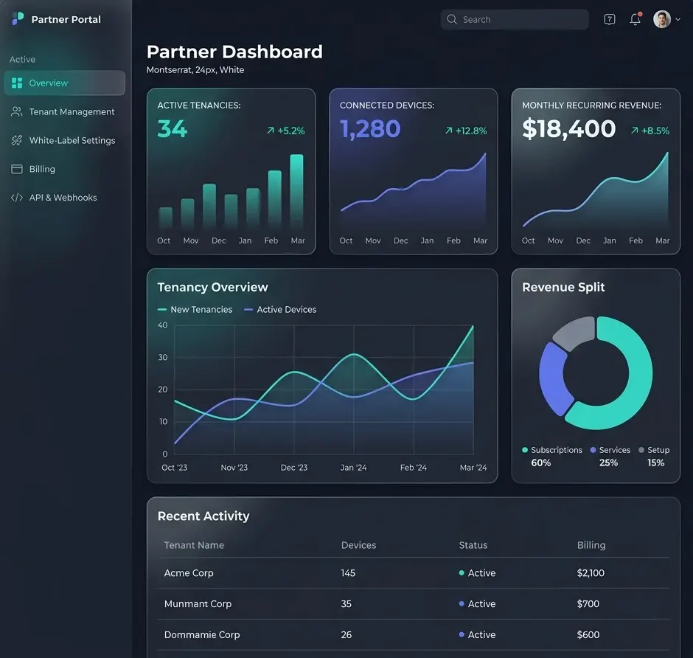The width and height of the screenshot is (693, 658).
Task: Click the Billing card icon
Action: pyautogui.click(x=16, y=169)
